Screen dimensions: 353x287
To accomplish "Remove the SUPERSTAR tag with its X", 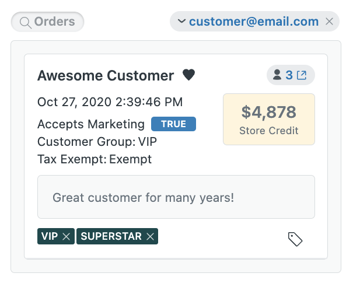I will click(x=150, y=237).
